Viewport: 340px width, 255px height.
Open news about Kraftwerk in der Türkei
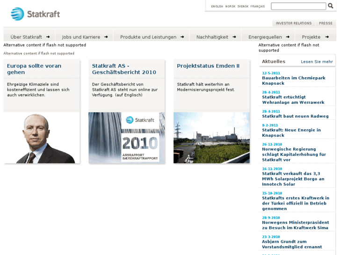point(296,203)
